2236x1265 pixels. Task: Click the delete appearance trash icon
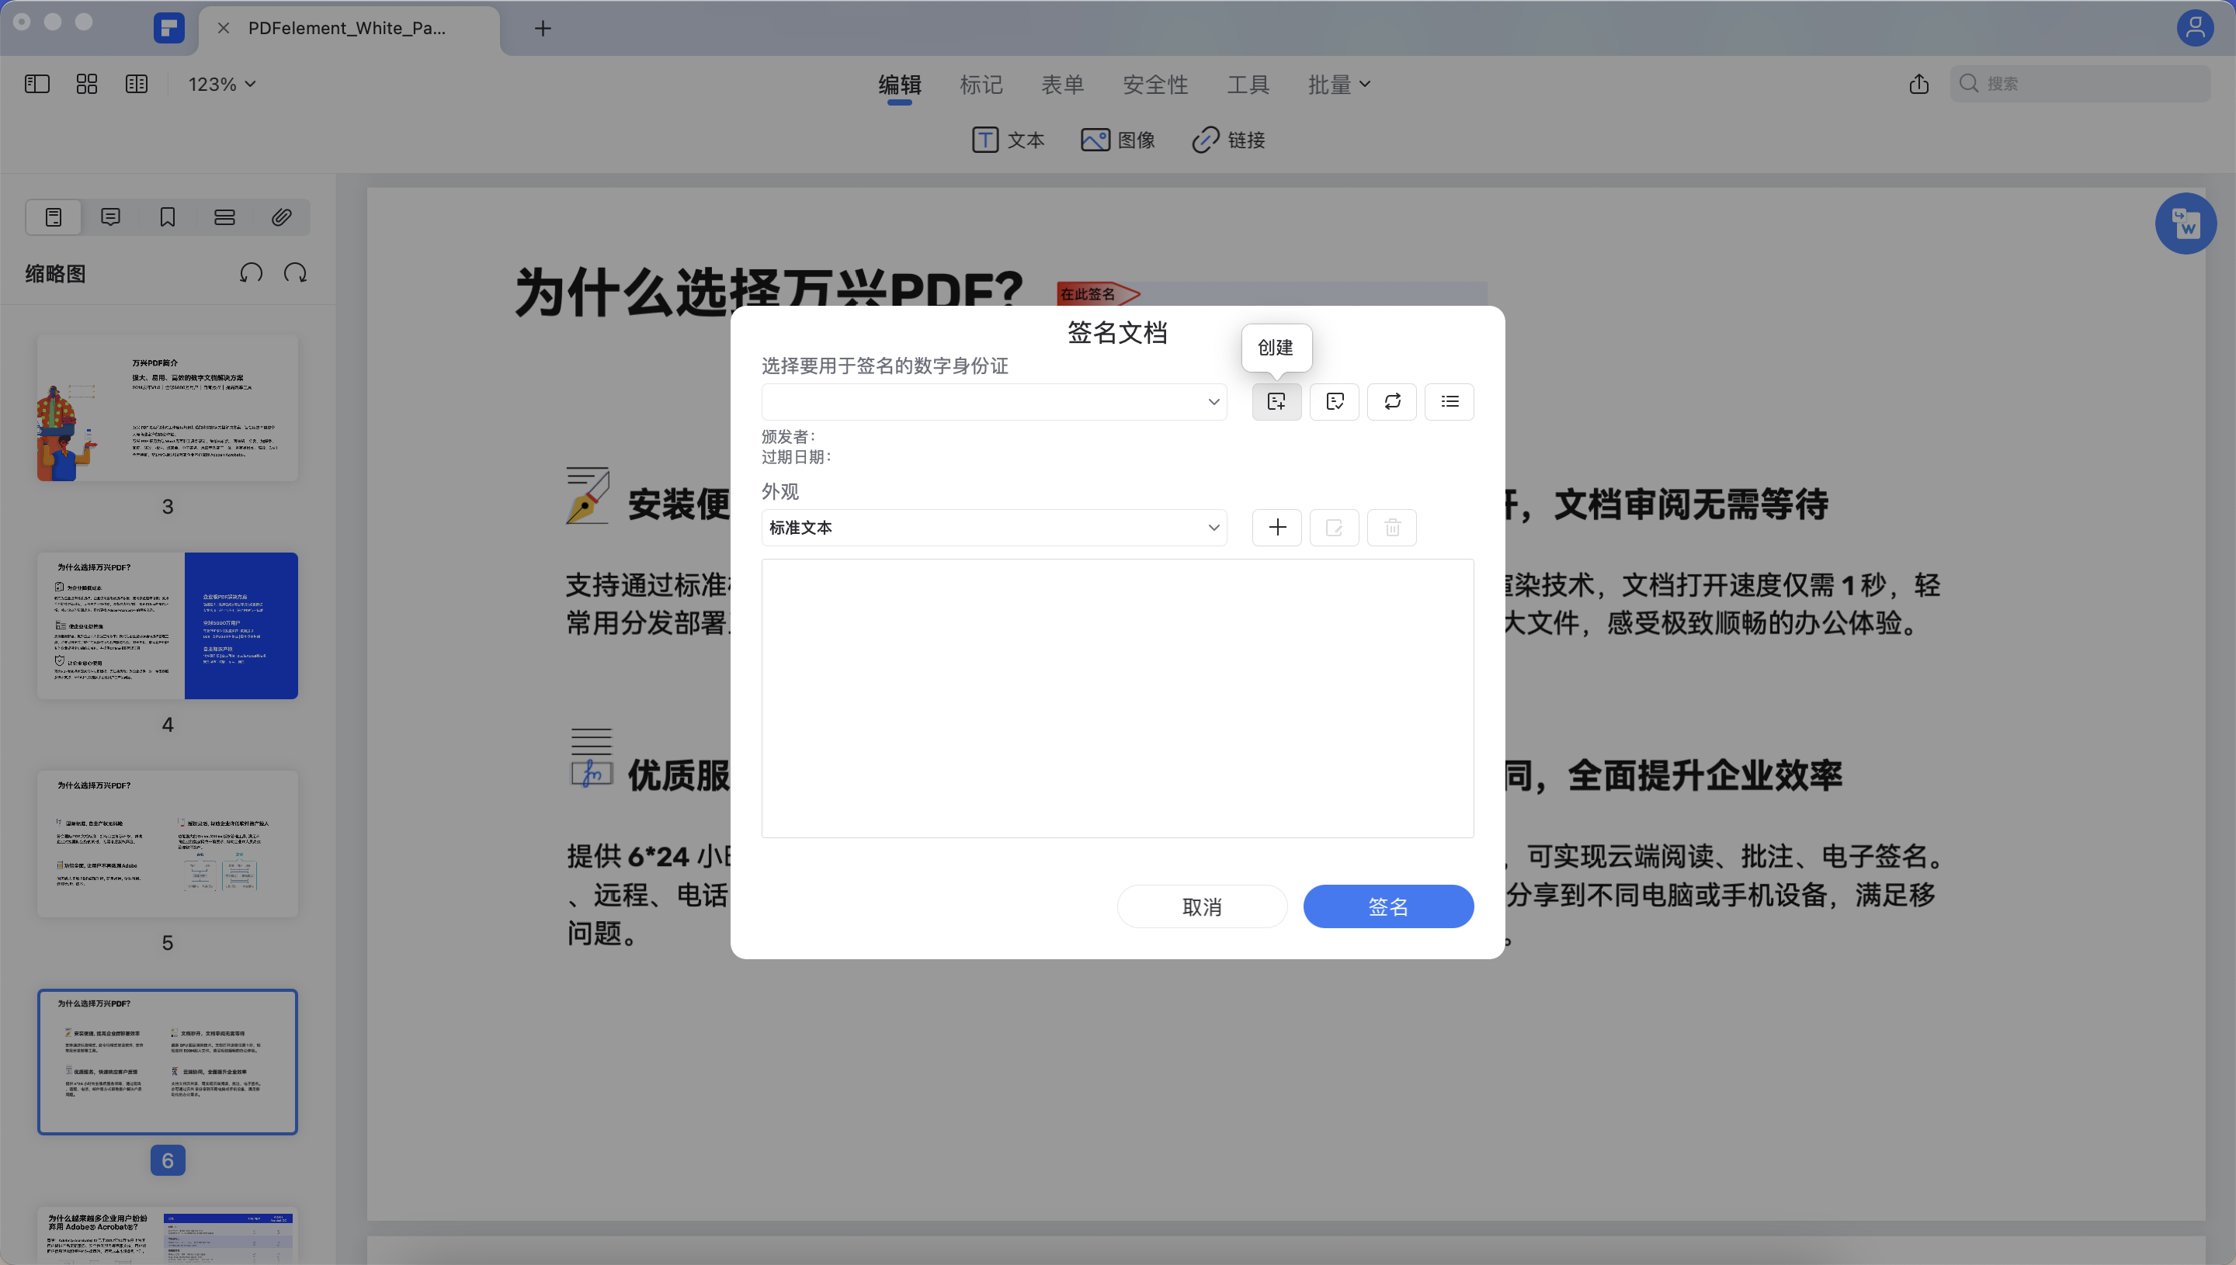click(x=1391, y=528)
